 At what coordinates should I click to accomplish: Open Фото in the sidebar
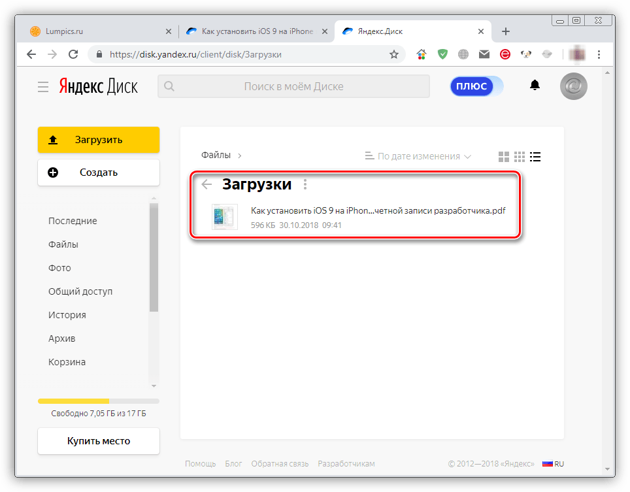pyautogui.click(x=59, y=268)
